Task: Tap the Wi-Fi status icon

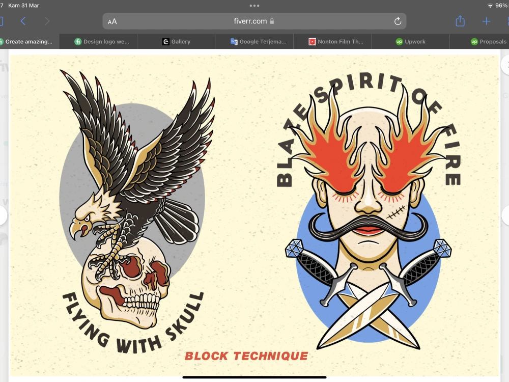Action: point(490,6)
